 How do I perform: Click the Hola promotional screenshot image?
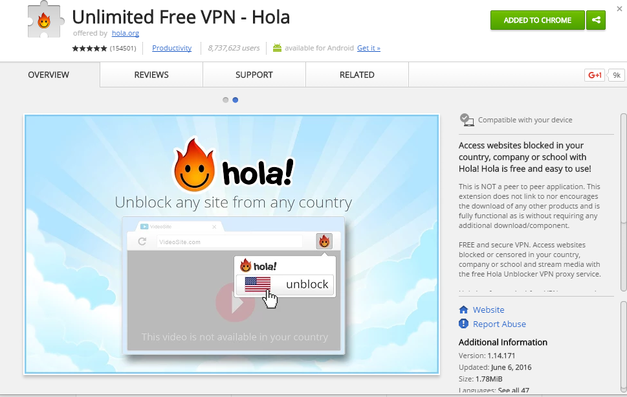[232, 245]
